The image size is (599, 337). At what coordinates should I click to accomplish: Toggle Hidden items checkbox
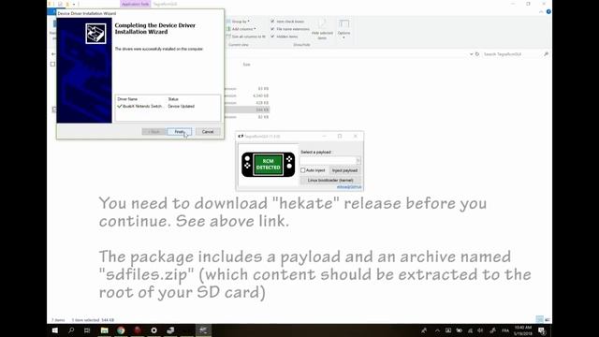click(272, 37)
